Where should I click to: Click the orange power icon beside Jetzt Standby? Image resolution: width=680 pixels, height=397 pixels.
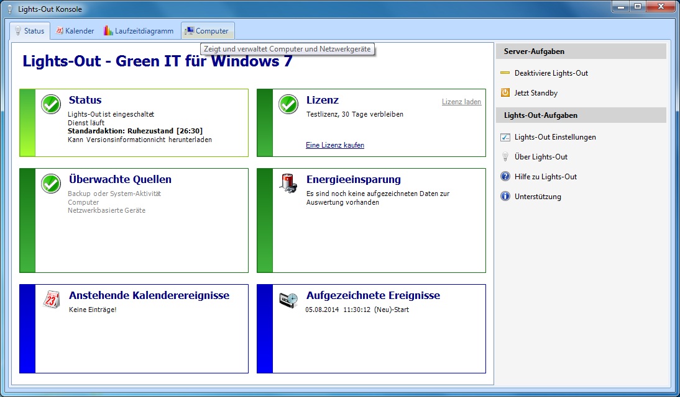click(505, 92)
